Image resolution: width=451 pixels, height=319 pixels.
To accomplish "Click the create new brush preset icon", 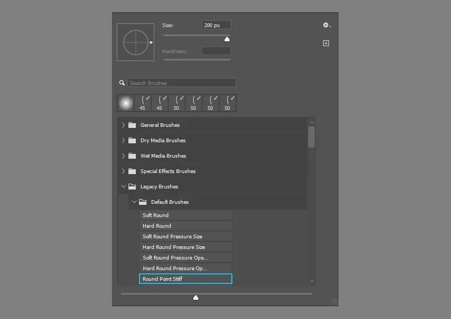I will [x=326, y=44].
